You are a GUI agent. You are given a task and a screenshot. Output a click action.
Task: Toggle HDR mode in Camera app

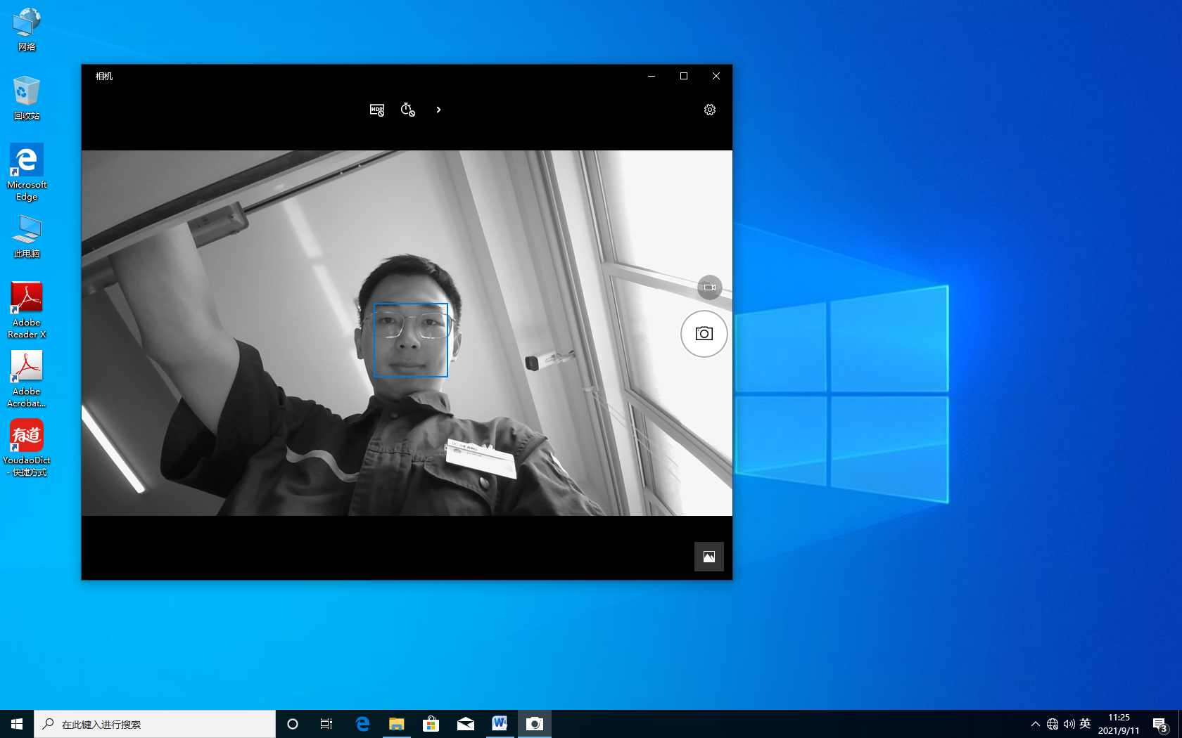pos(377,110)
